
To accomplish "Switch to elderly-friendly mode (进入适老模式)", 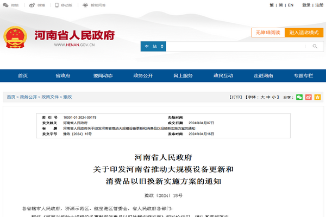I will [304, 33].
